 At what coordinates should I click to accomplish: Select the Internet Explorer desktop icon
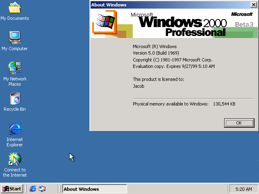[x=15, y=135]
